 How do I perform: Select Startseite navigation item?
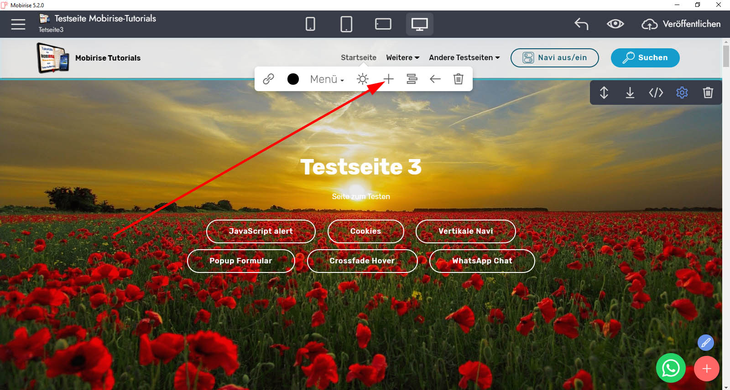click(x=358, y=57)
